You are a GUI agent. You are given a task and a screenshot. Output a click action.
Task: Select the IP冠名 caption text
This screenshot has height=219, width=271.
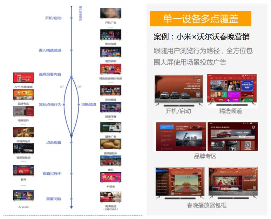[x=111, y=186]
